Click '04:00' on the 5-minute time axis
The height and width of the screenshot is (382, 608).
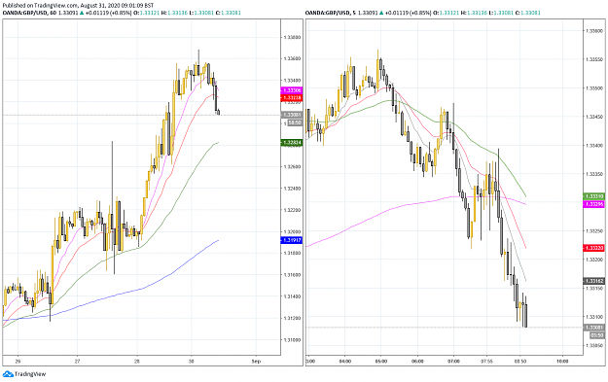click(x=345, y=361)
